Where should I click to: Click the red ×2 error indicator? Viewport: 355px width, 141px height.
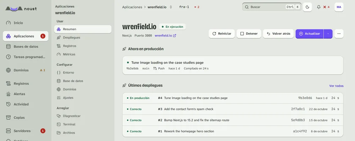point(197,7)
